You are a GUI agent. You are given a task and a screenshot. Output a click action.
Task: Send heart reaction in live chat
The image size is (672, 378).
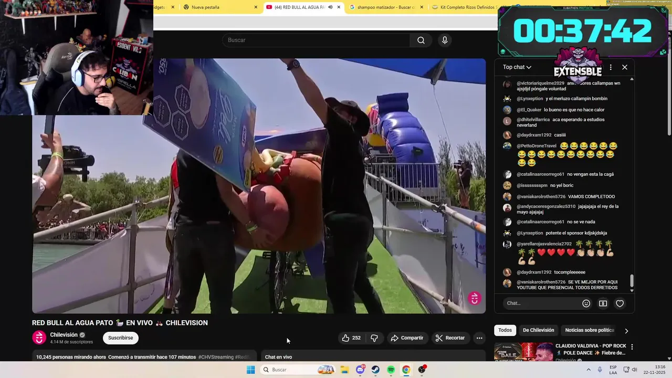[620, 303]
